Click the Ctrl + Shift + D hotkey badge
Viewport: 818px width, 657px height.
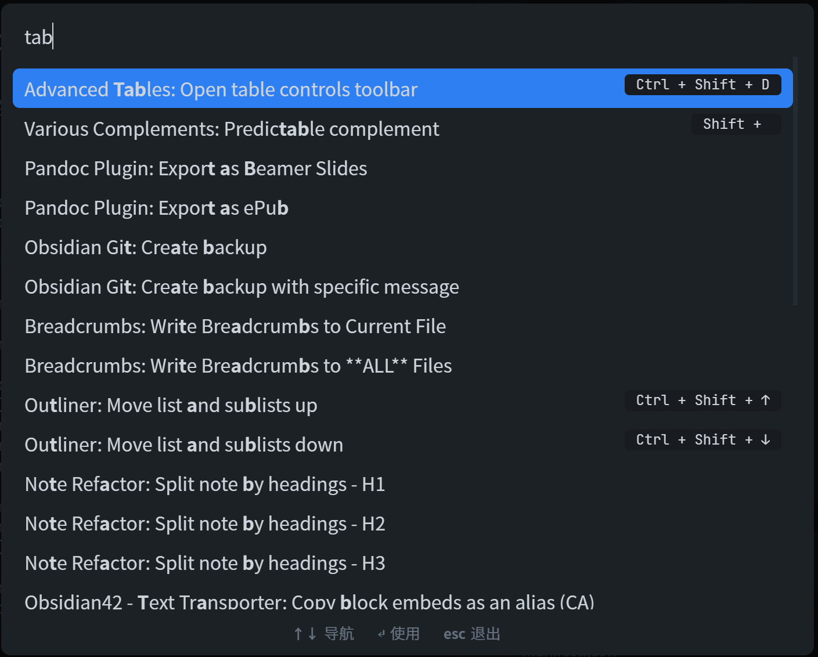pyautogui.click(x=702, y=84)
